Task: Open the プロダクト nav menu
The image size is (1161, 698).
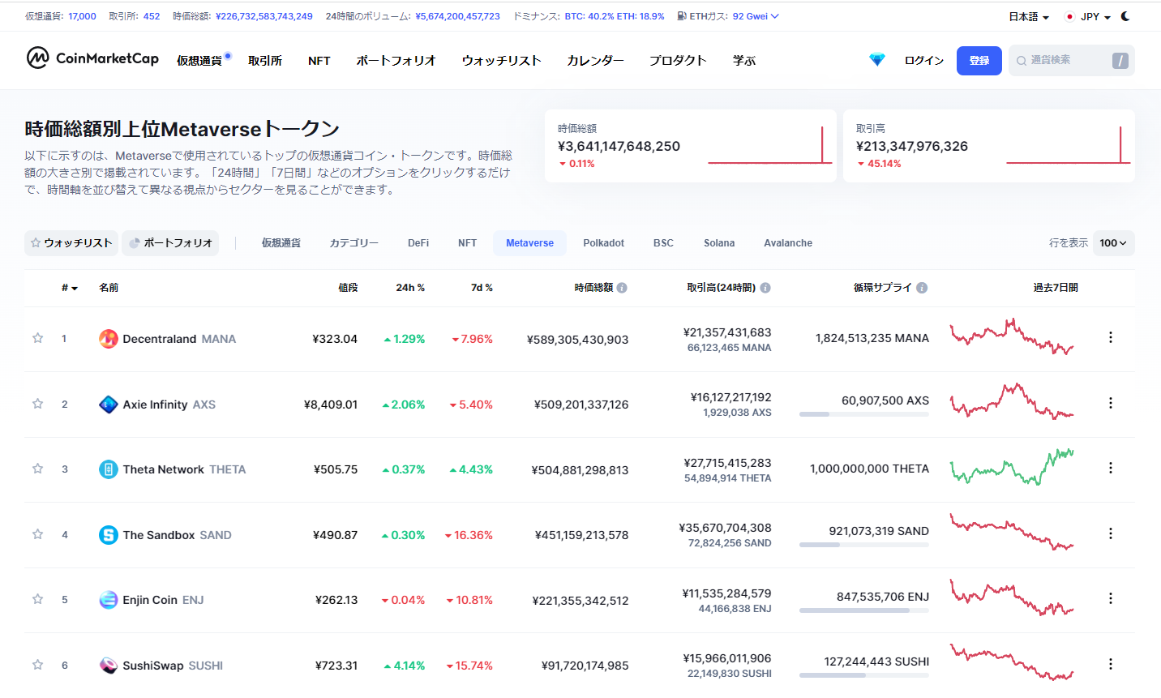Action: 678,61
